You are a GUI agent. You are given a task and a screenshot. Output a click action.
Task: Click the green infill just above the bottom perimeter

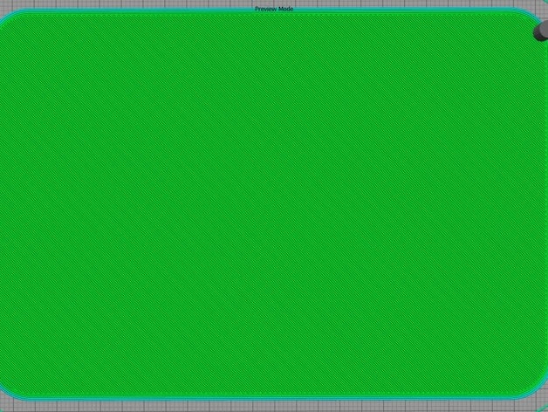point(272,390)
